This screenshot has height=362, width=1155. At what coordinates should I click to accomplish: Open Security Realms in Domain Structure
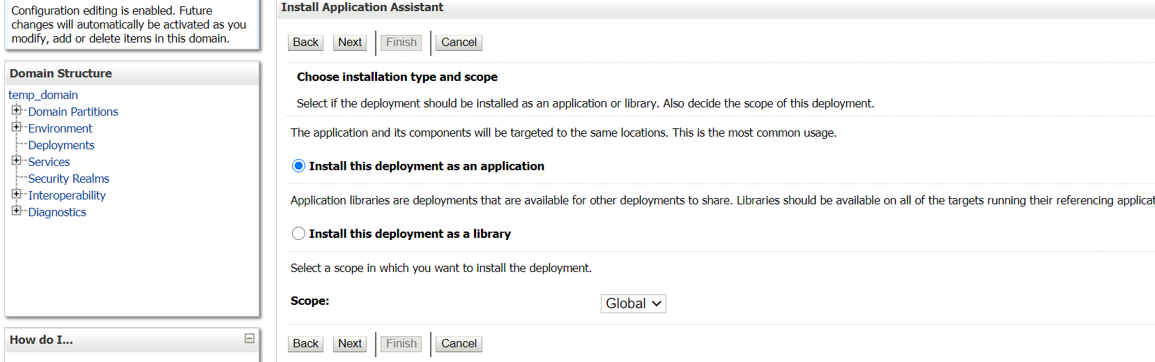[x=69, y=179]
